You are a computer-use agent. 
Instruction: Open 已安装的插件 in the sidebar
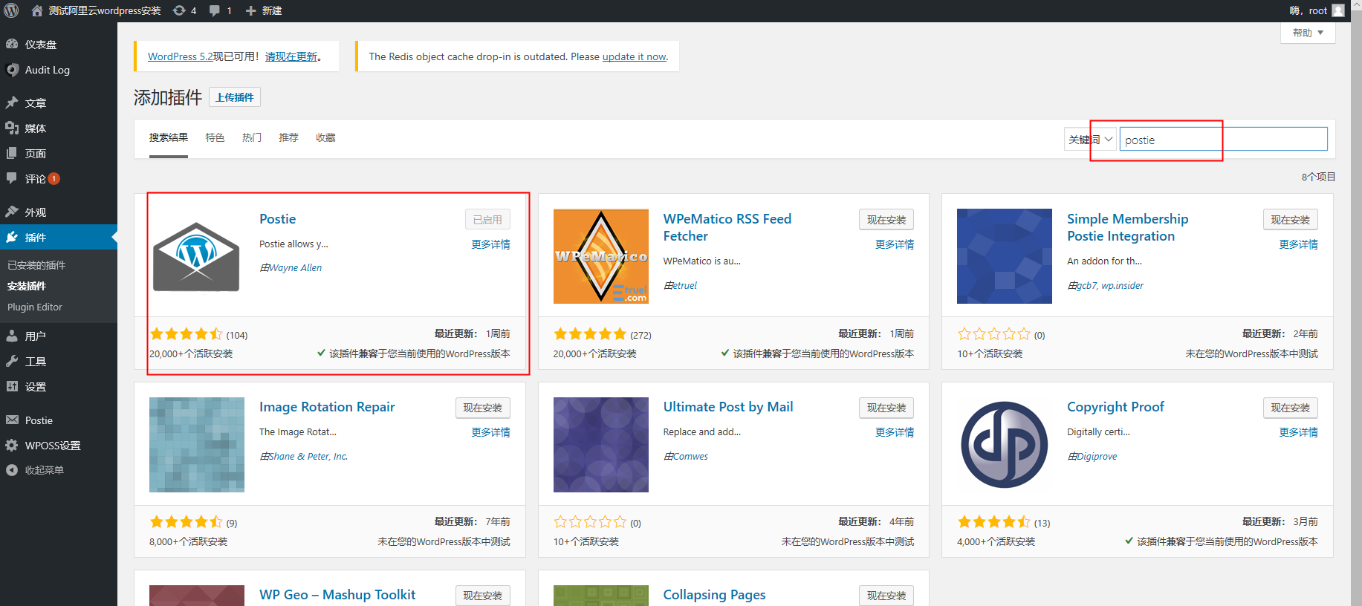point(36,265)
